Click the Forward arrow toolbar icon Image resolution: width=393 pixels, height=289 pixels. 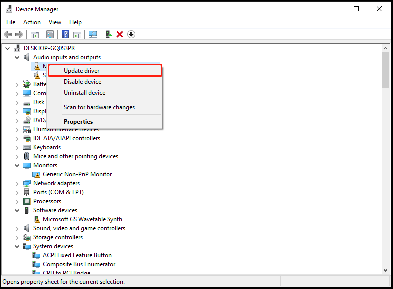19,34
